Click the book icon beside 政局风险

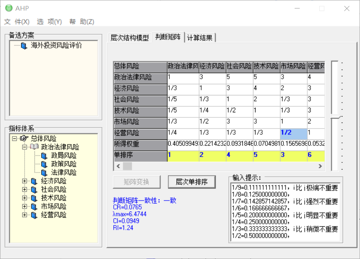[x=44, y=156]
